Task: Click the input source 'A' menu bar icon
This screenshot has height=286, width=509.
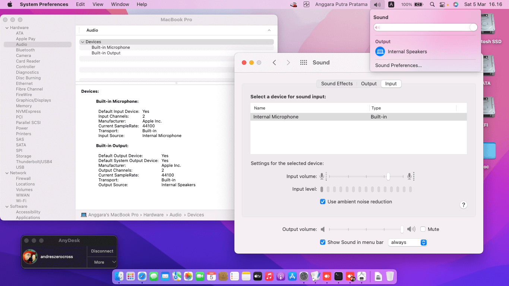Action: [x=391, y=4]
